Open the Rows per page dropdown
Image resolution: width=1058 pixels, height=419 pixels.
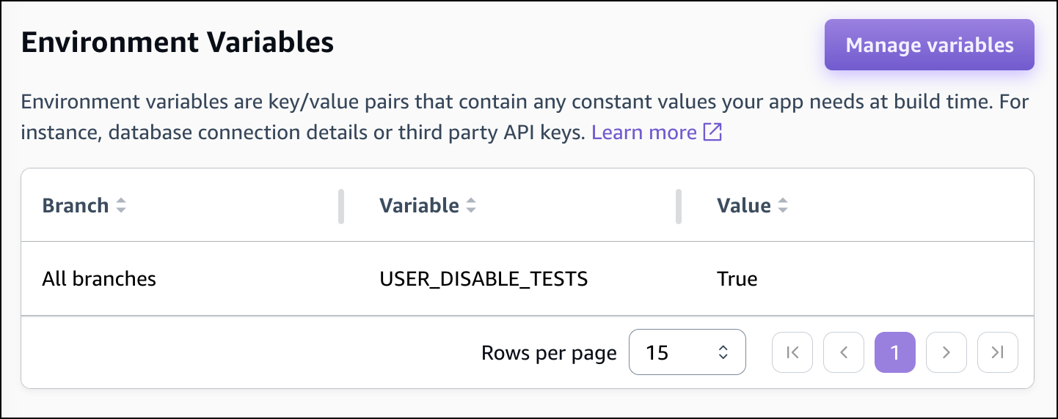coord(687,352)
